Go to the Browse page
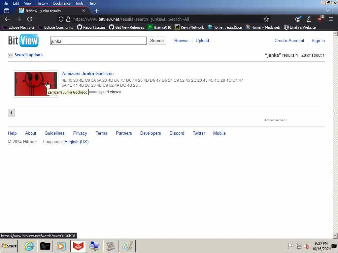 [181, 41]
